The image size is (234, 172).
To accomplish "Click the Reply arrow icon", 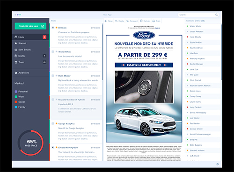I will click(116, 21).
